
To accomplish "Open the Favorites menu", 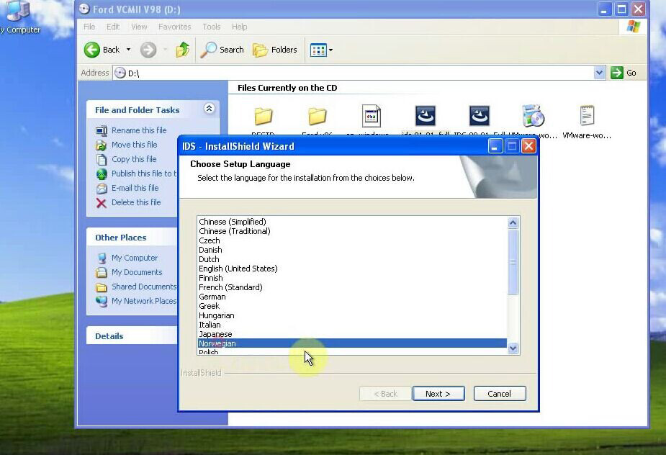I will 174,27.
